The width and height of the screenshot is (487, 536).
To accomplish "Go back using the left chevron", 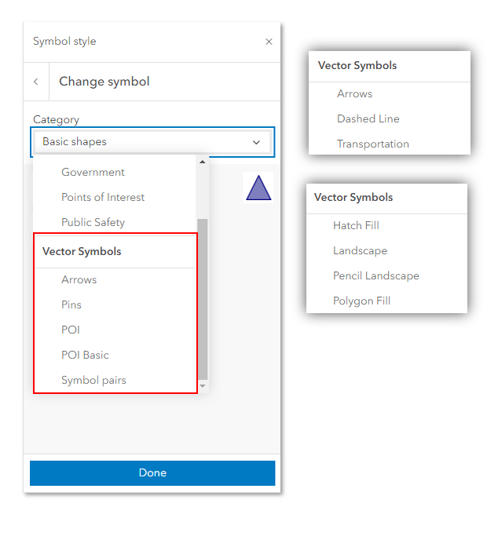I will click(36, 82).
